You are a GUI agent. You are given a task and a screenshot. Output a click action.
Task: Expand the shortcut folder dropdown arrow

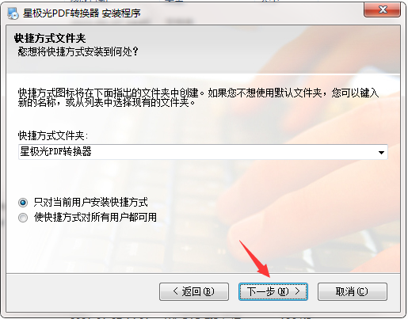[x=381, y=152]
